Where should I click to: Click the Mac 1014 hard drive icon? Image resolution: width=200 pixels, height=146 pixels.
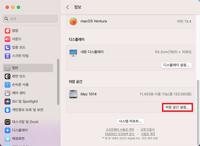(73, 94)
